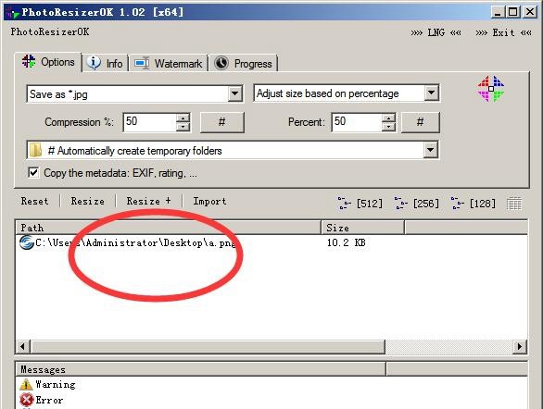The height and width of the screenshot is (409, 543).
Task: Click the file list horizontal scrollbar thumb
Action: point(208,346)
